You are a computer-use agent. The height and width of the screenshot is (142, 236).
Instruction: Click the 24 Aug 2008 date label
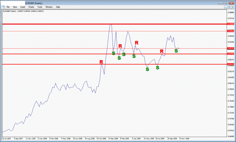(x=90, y=139)
